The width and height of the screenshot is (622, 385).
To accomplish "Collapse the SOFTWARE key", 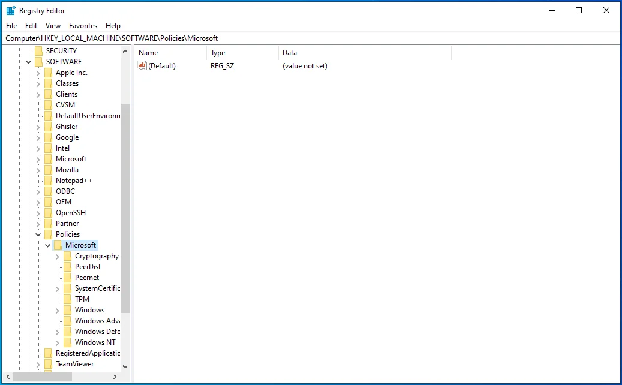I will [29, 62].
